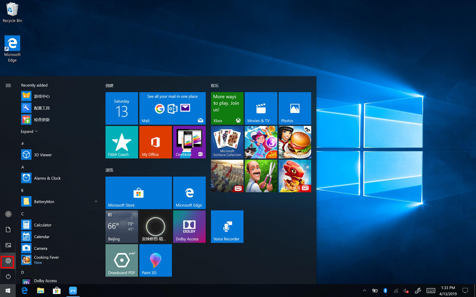Open the Voice Recorder tile
Viewport: 476px width, 297px height.
(x=227, y=227)
